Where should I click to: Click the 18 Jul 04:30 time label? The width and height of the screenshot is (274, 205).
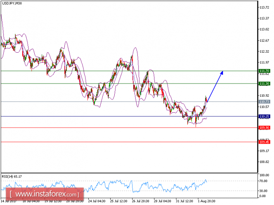pos(31,201)
